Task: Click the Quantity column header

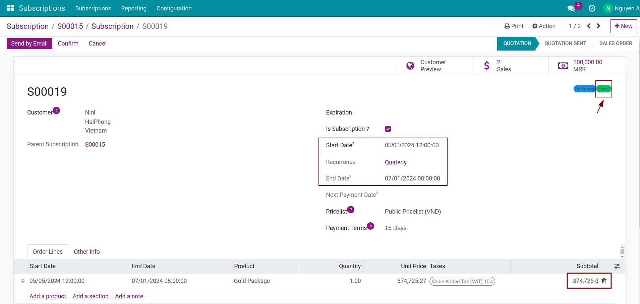Action: (x=350, y=266)
